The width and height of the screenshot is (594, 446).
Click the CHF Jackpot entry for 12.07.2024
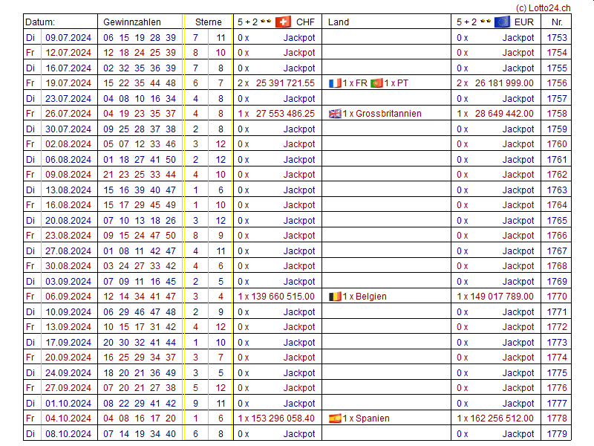coord(299,53)
